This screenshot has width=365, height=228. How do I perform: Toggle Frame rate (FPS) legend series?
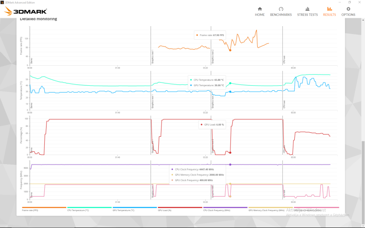click(x=44, y=209)
